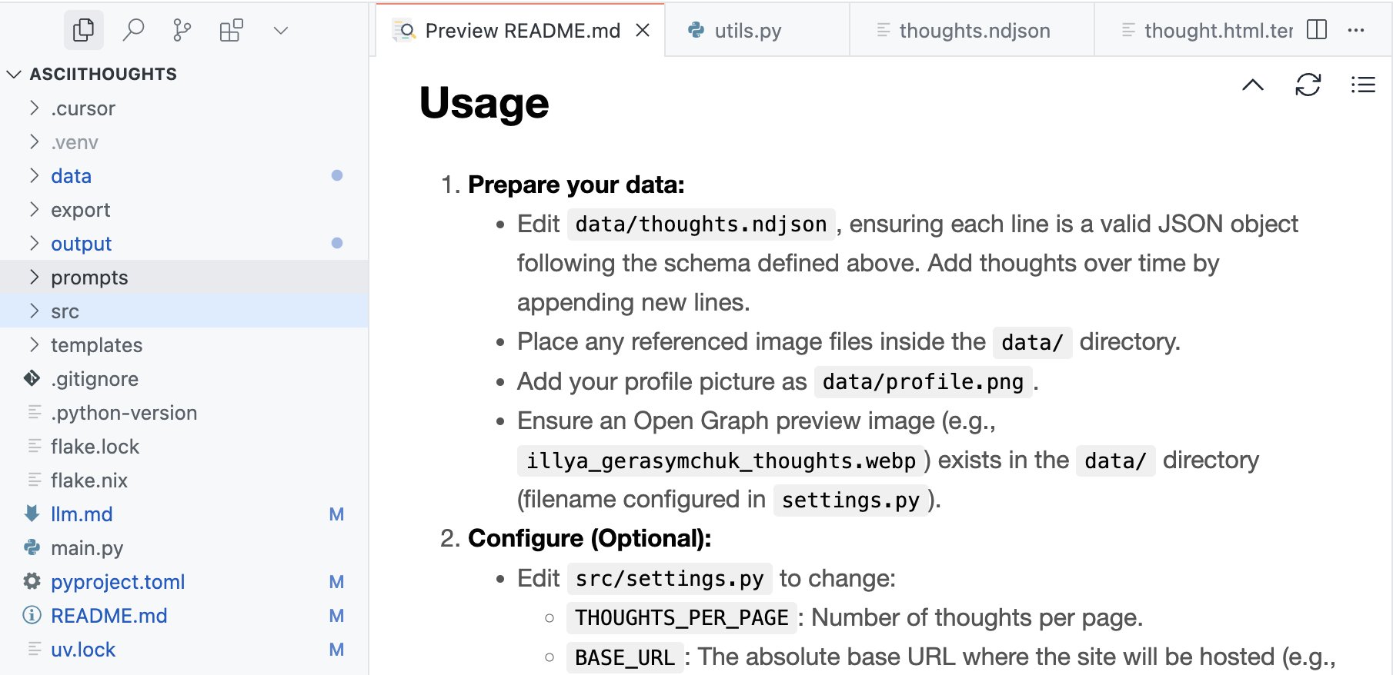The image size is (1393, 675).
Task: Open the llm.md file
Action: coord(82,514)
